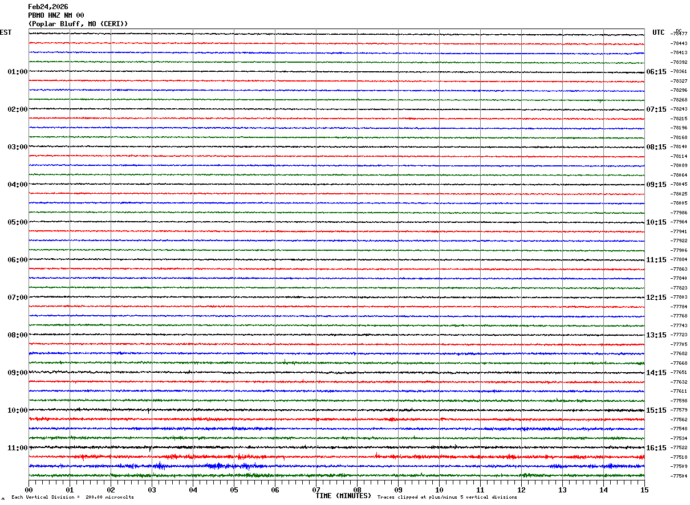Click minute 13 on the time axis
Image resolution: width=690 pixels, height=505 pixels.
tap(562, 490)
